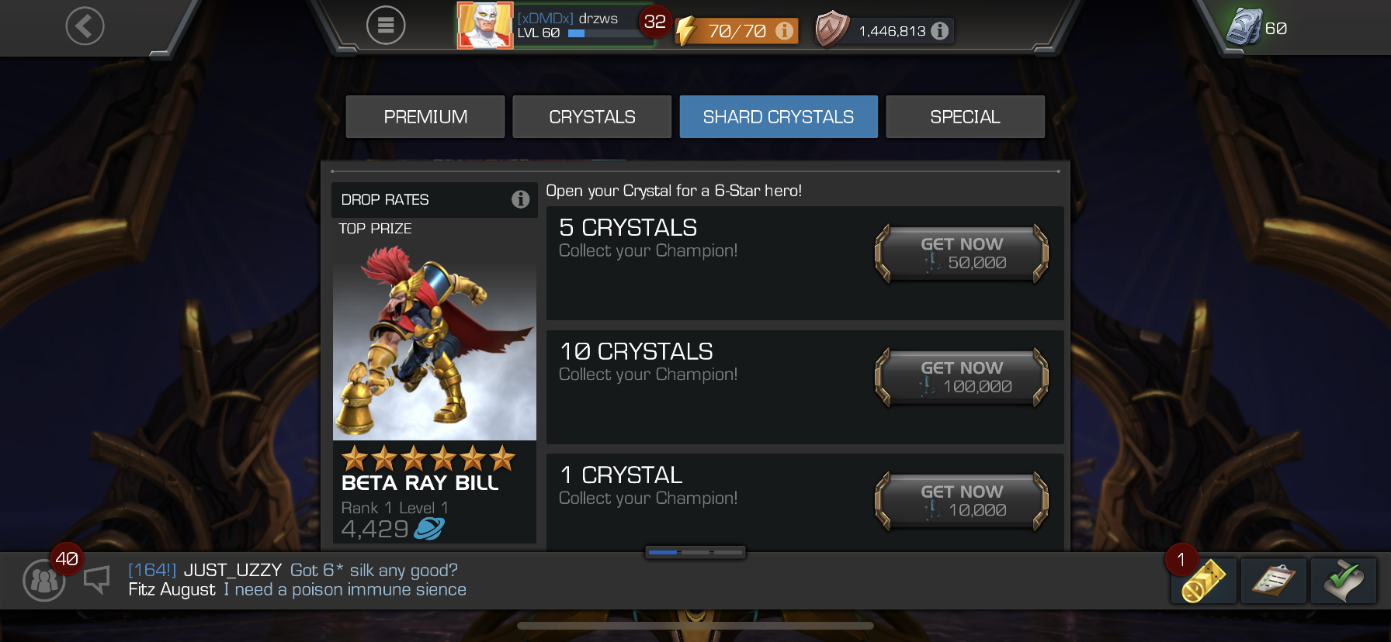Get 10 crystals for 100,000 shards

tap(962, 378)
